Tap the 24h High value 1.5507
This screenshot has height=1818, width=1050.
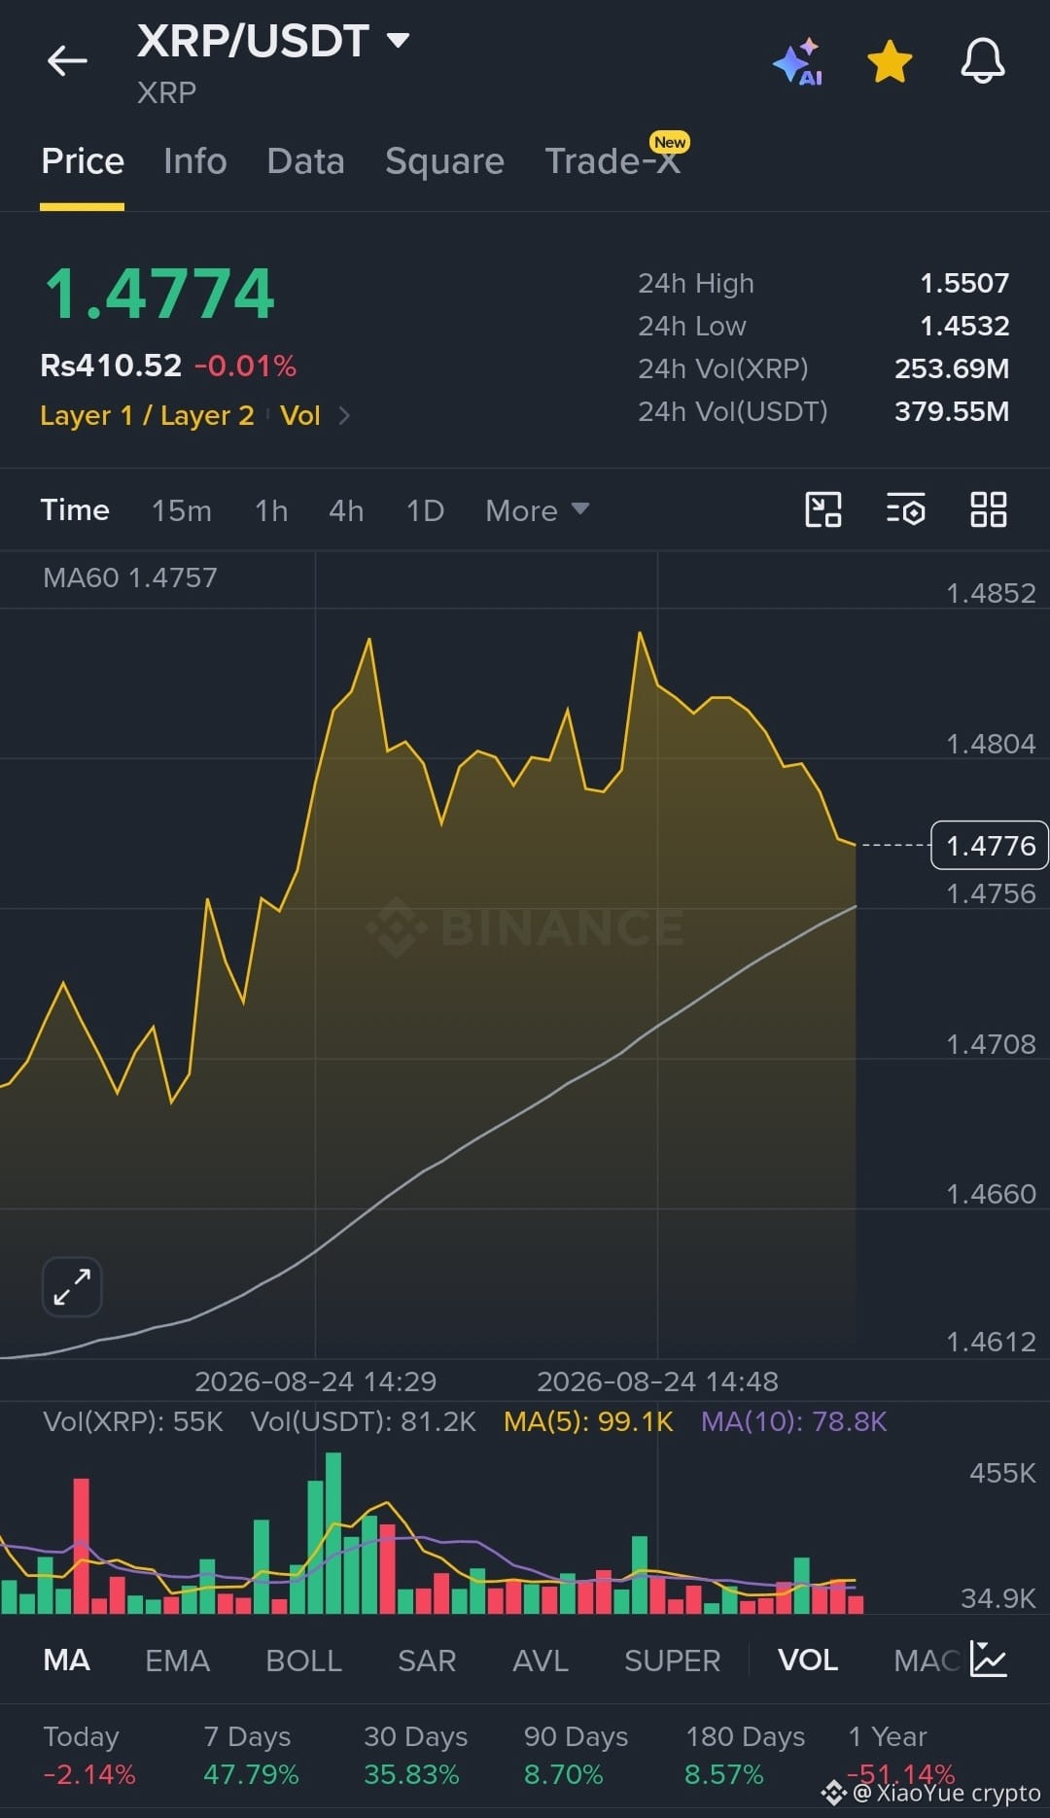click(964, 283)
